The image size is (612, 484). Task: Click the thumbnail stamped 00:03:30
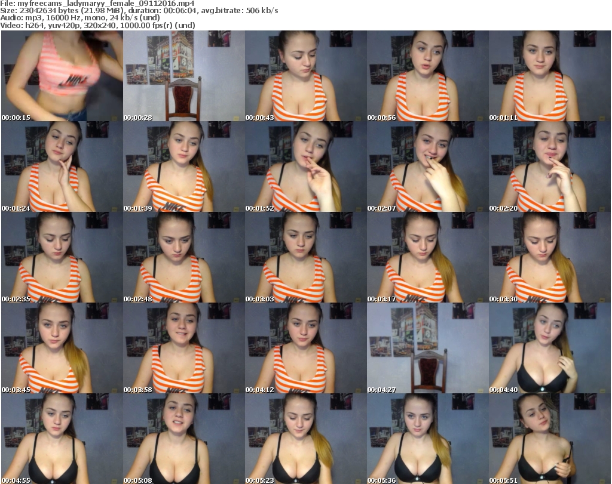550,258
